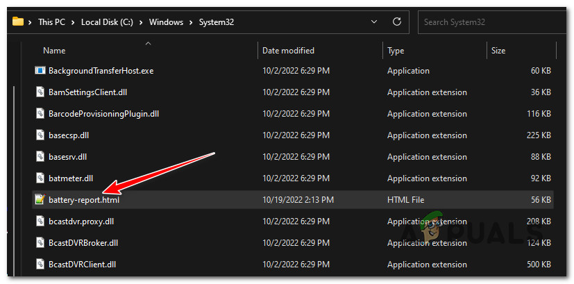Click the 60 KB size value
Image resolution: width=574 pixels, height=284 pixels.
click(541, 71)
